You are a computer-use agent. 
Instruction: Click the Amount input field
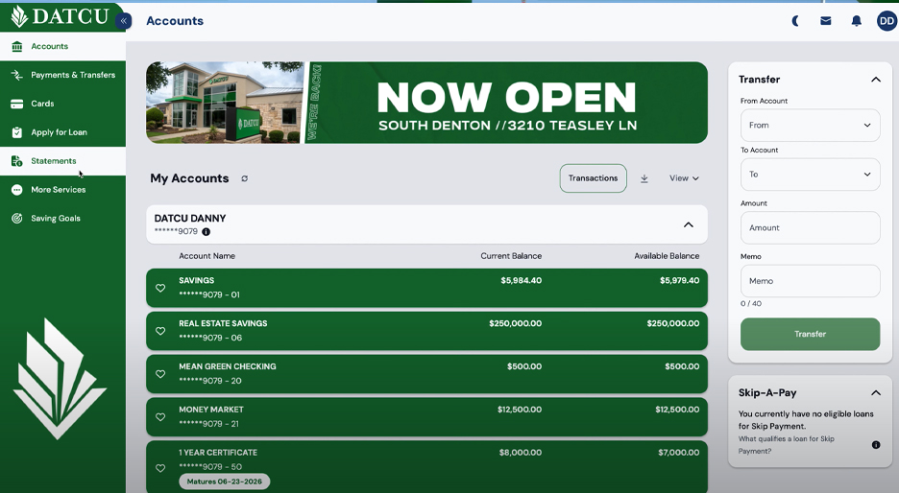pos(810,227)
